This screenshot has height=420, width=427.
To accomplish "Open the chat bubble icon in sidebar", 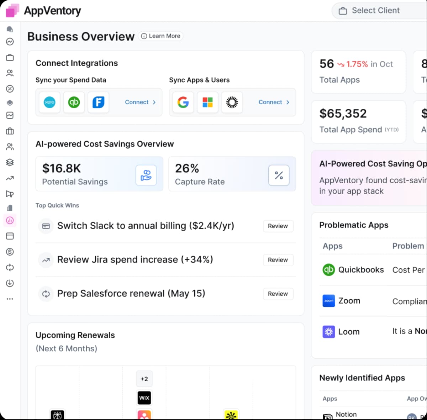I will [10, 29].
